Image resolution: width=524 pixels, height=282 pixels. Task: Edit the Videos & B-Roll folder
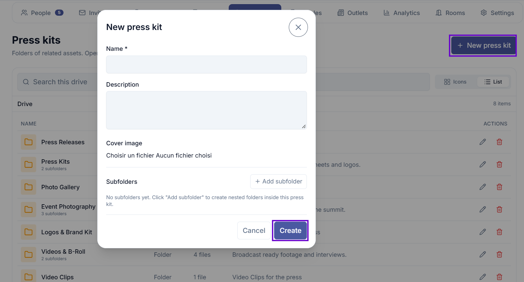482,254
